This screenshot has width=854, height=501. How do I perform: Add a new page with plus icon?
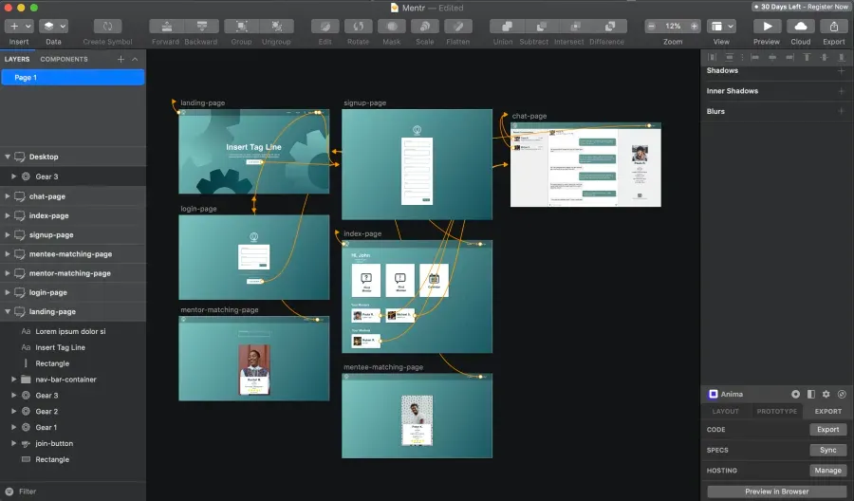(x=121, y=59)
